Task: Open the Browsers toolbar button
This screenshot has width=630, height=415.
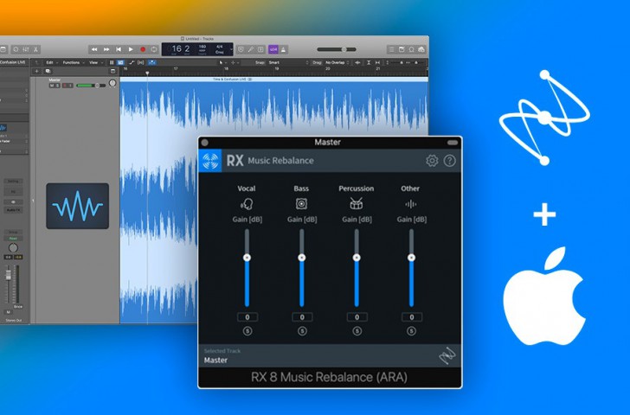Action: [x=421, y=49]
